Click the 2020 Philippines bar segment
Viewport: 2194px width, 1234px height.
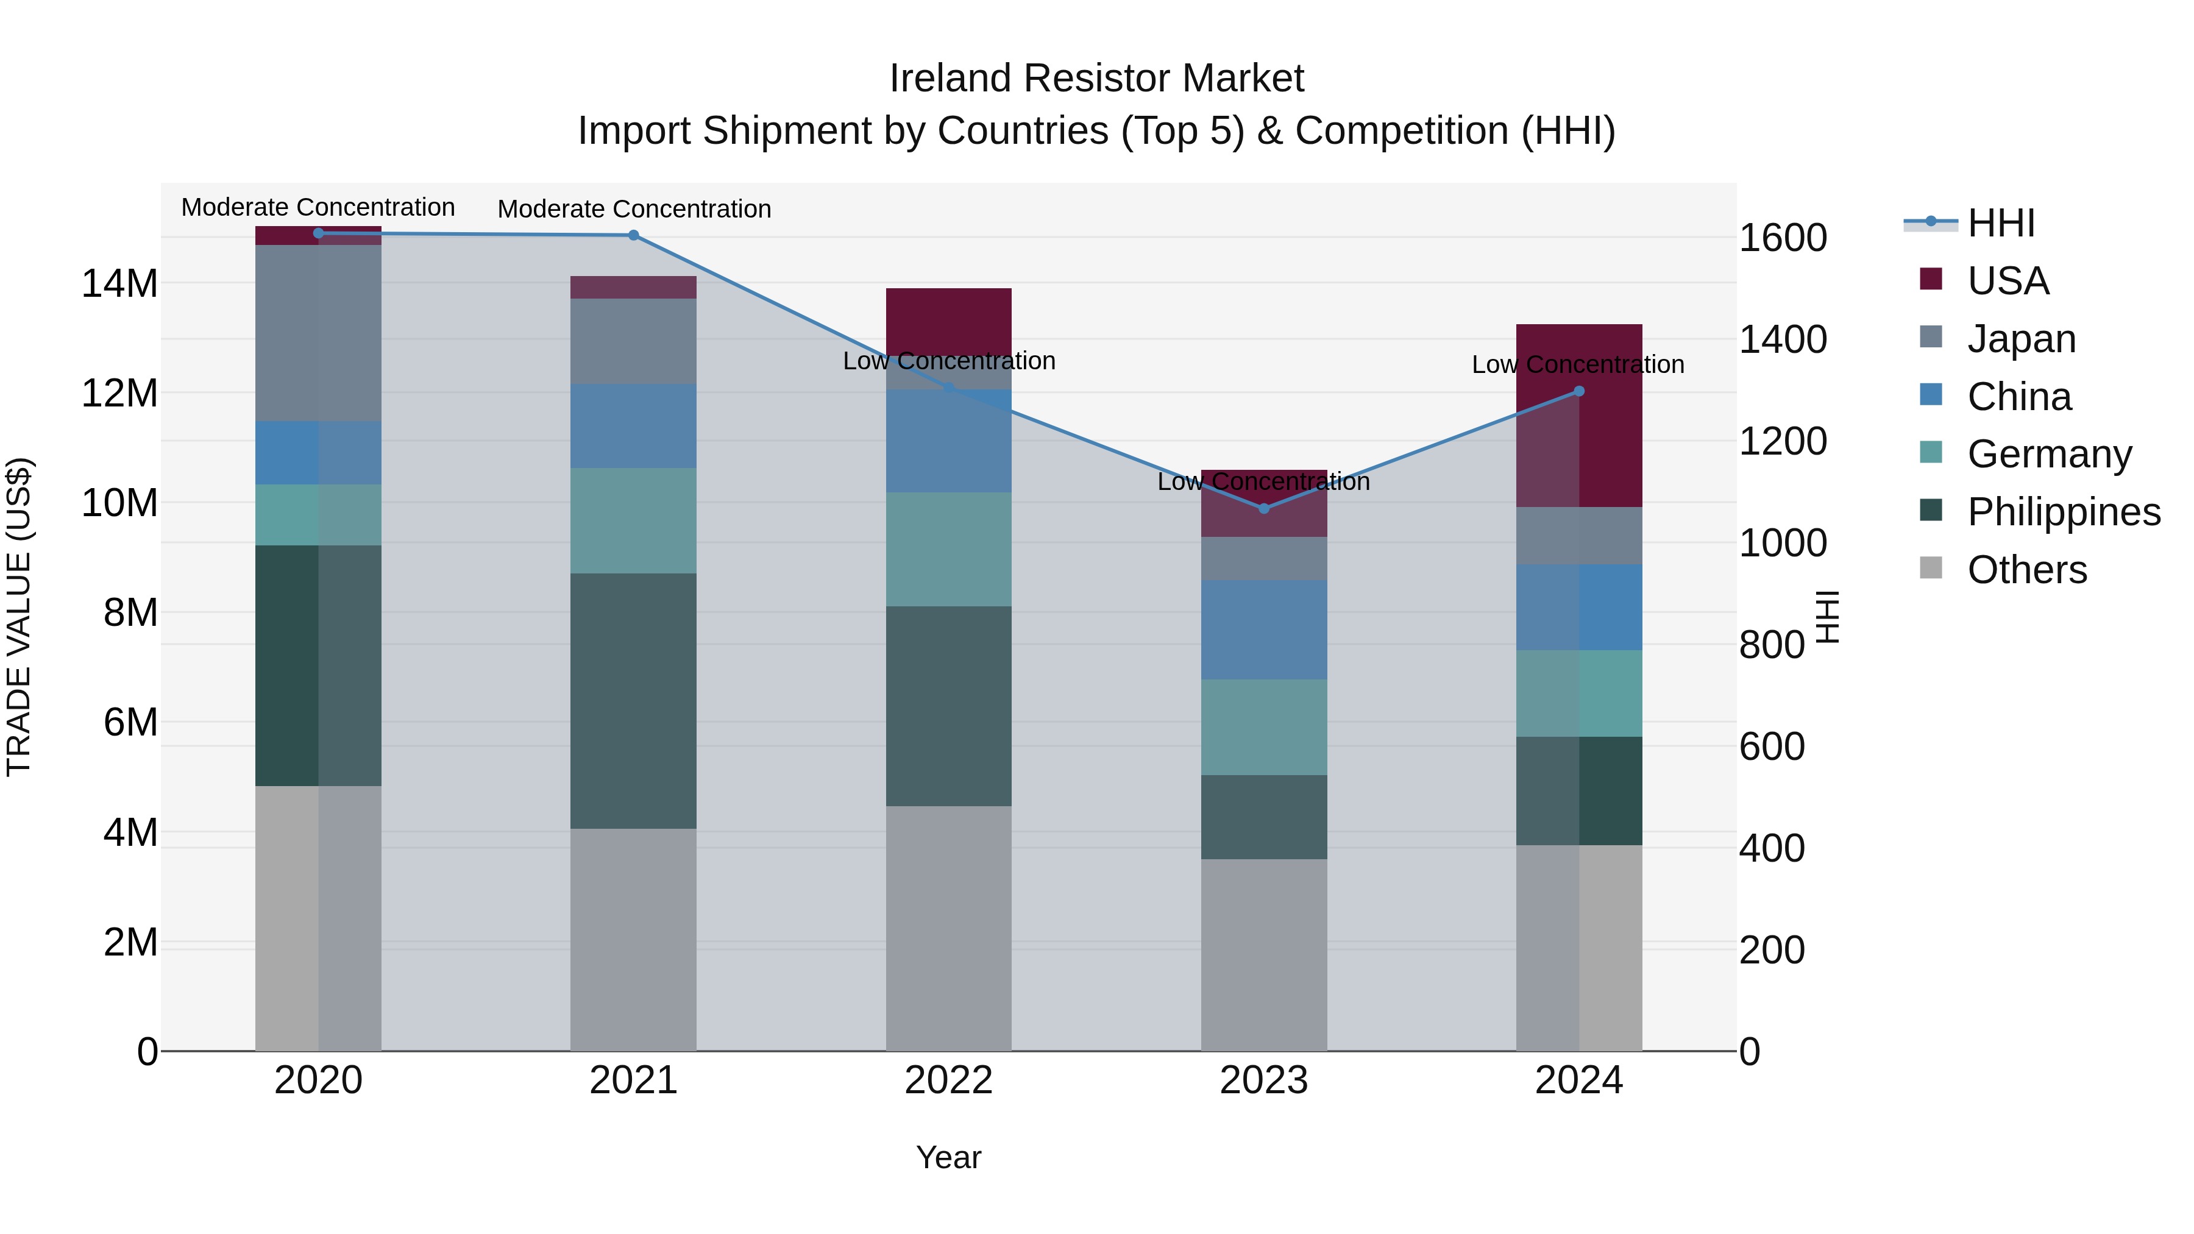319,666
